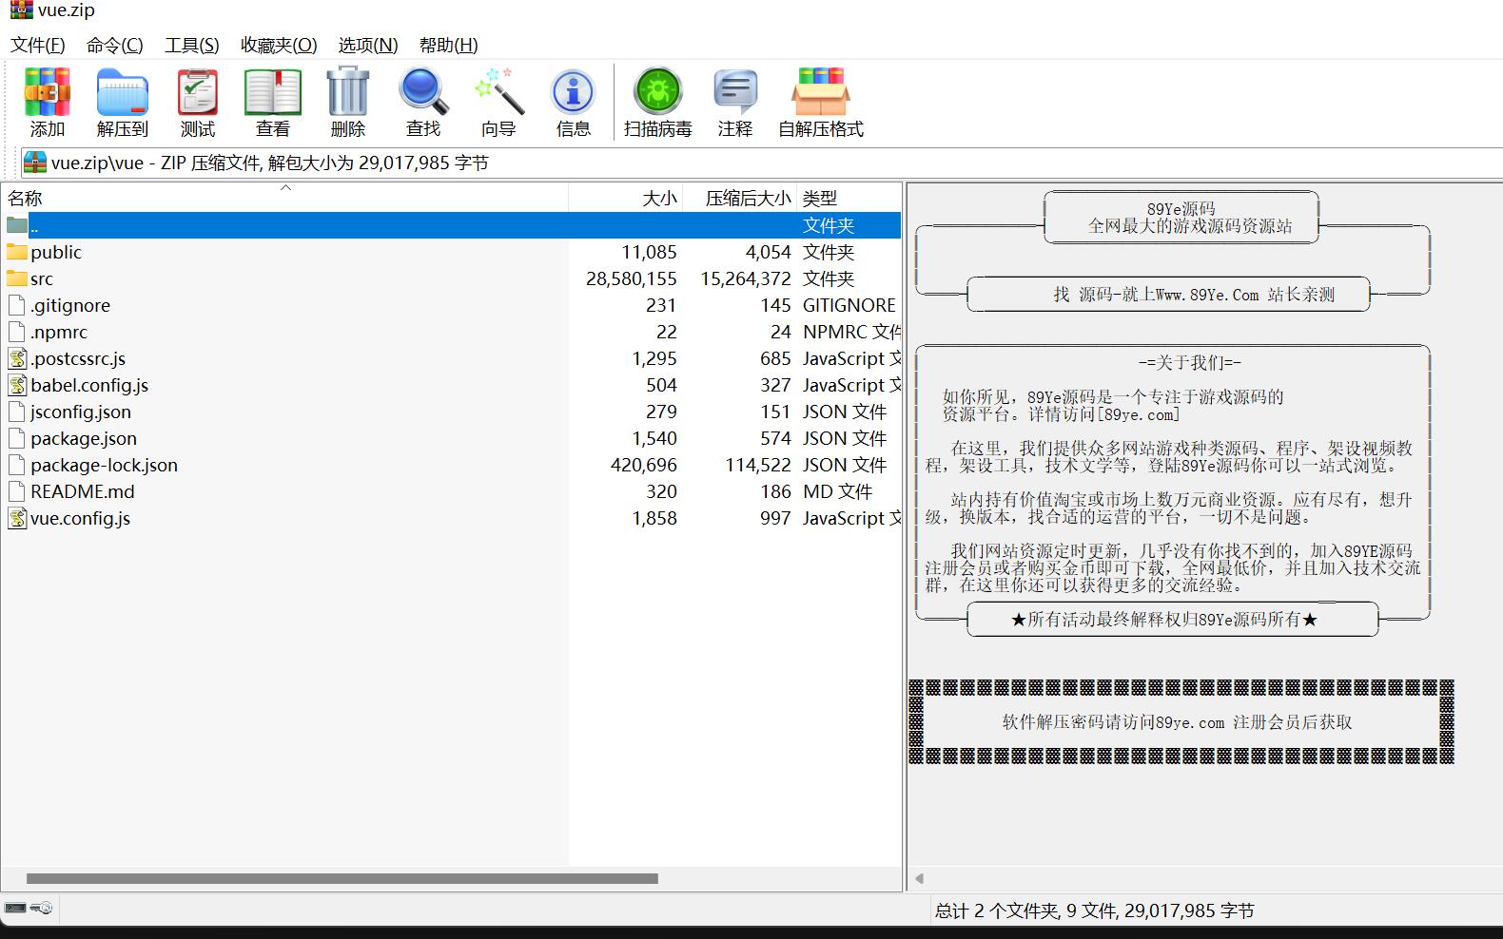Click the Delete (删除) trash icon

[x=348, y=91]
